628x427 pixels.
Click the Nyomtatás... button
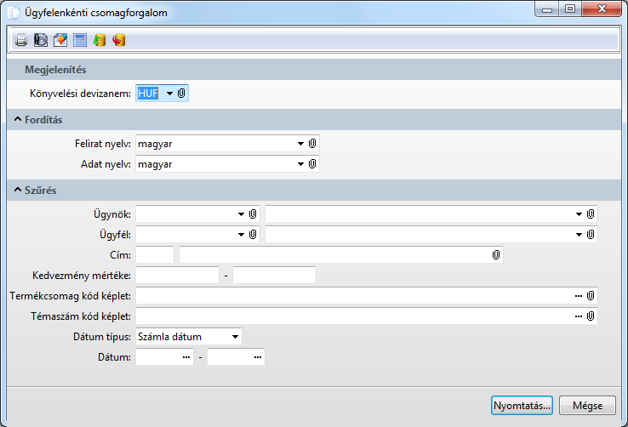522,406
